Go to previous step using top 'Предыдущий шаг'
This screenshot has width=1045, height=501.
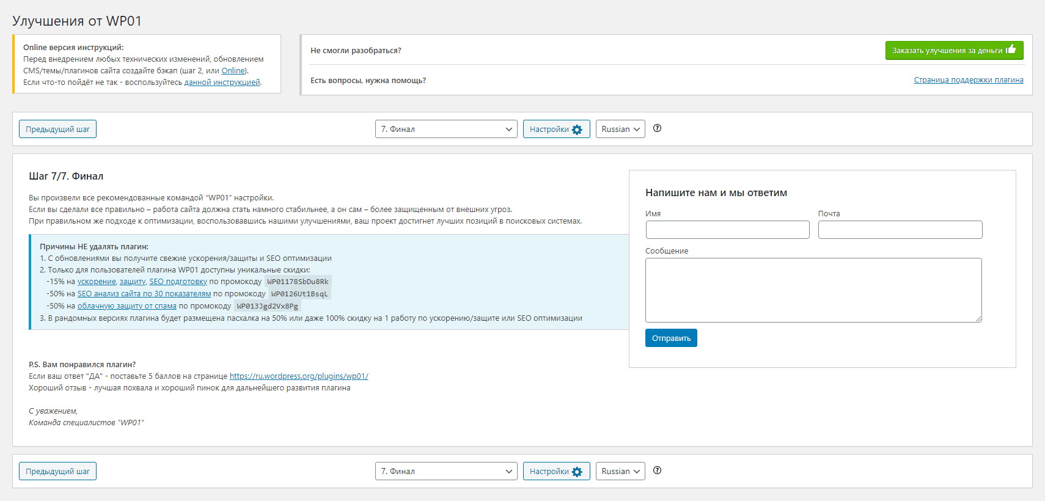click(x=57, y=129)
